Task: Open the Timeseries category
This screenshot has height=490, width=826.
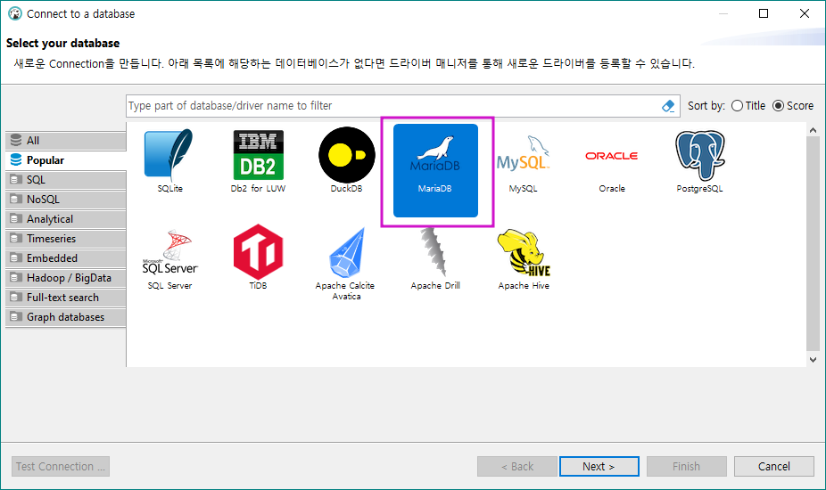Action: click(66, 239)
